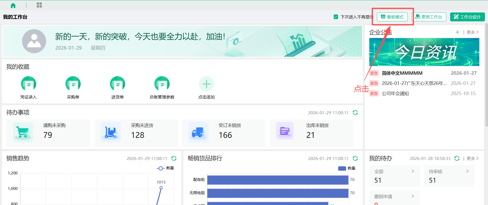Expand the 待审核 tasks card
This screenshot has width=488, height=205.
(449, 176)
